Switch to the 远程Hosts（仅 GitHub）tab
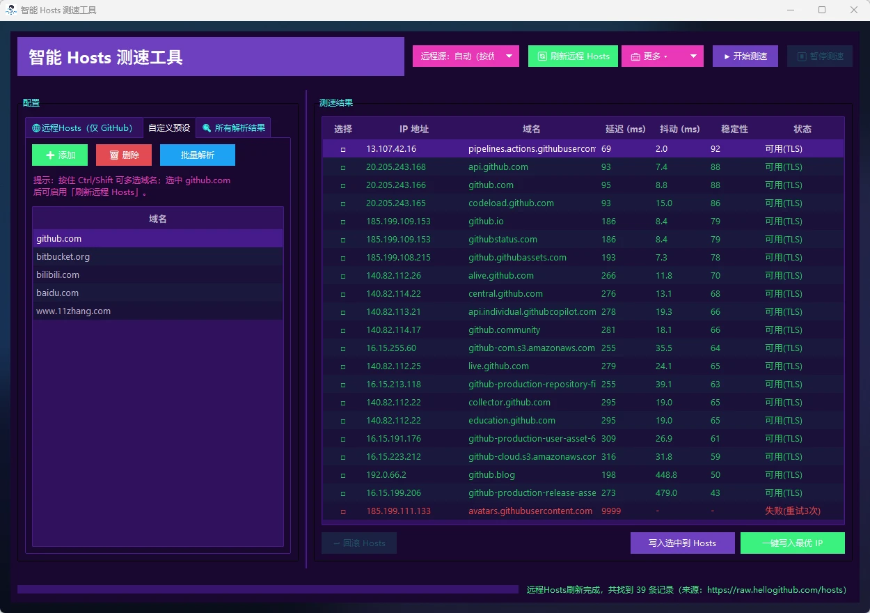 [x=84, y=128]
